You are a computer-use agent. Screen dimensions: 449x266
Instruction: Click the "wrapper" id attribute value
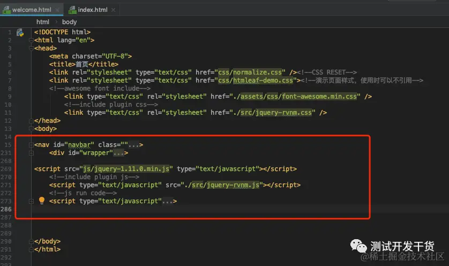[96, 153]
